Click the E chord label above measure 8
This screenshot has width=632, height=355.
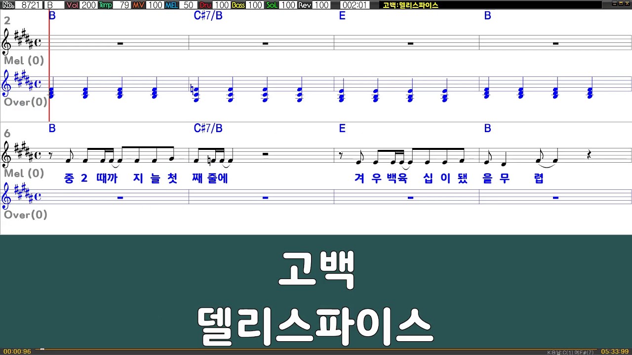click(342, 128)
